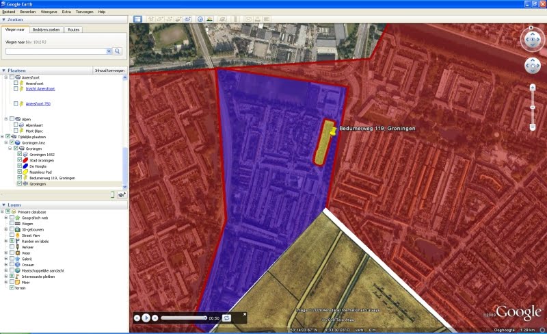Click the rewind button in tour player
The image size is (547, 334).
pos(137,318)
